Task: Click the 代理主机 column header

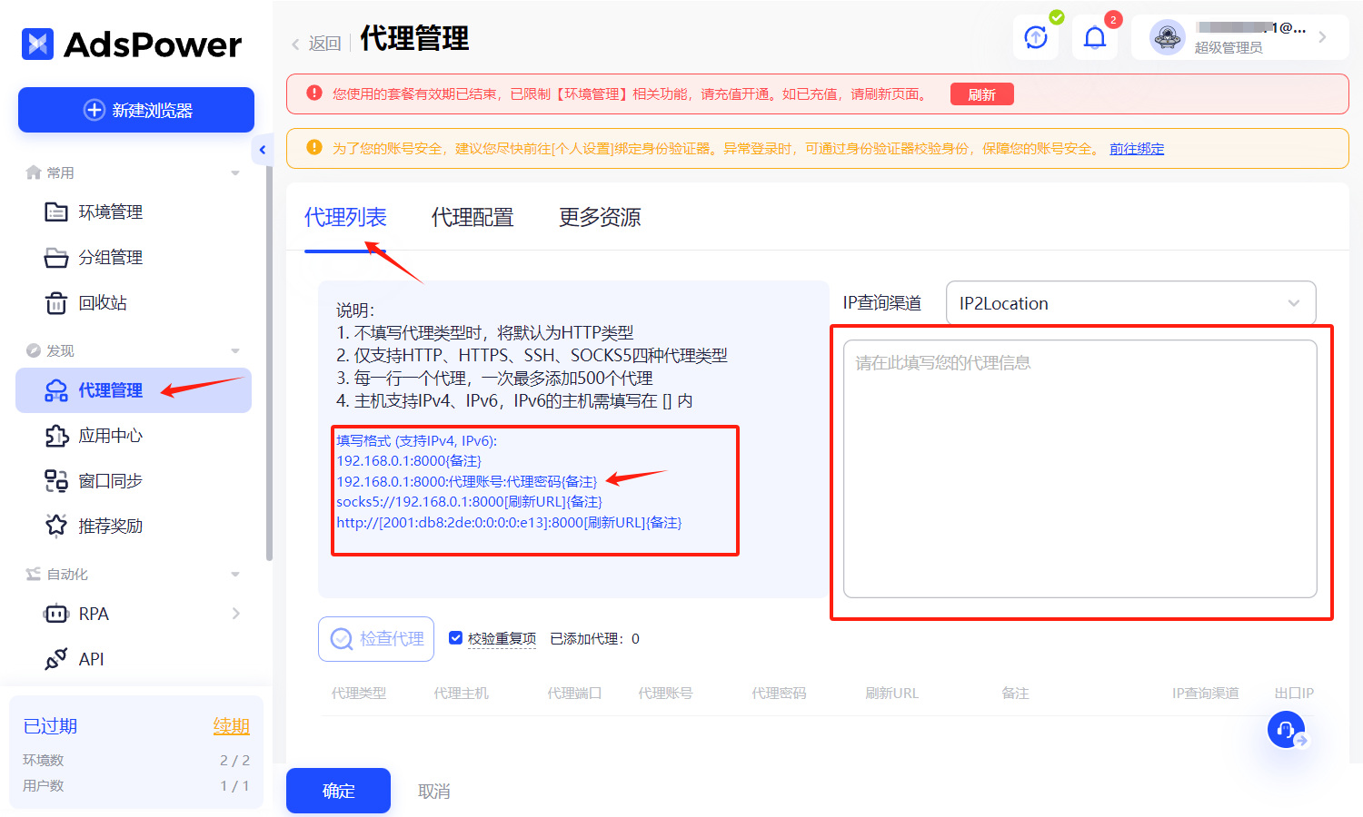Action: coord(461,693)
